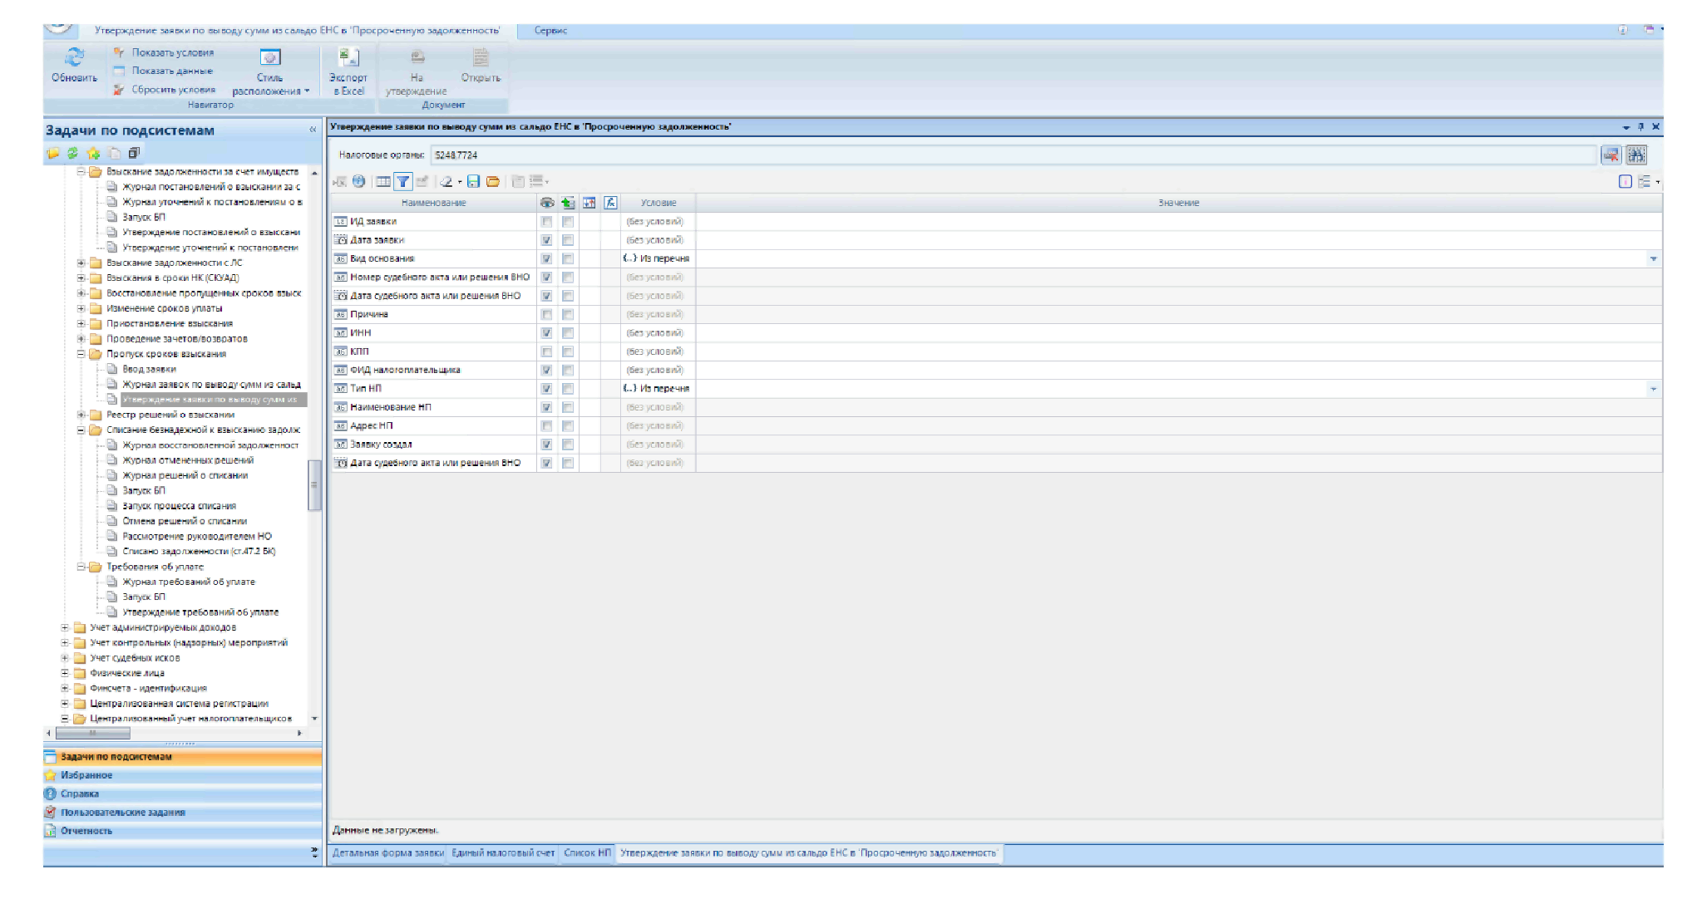Click the info globe icon in filter toolbar

point(358,181)
